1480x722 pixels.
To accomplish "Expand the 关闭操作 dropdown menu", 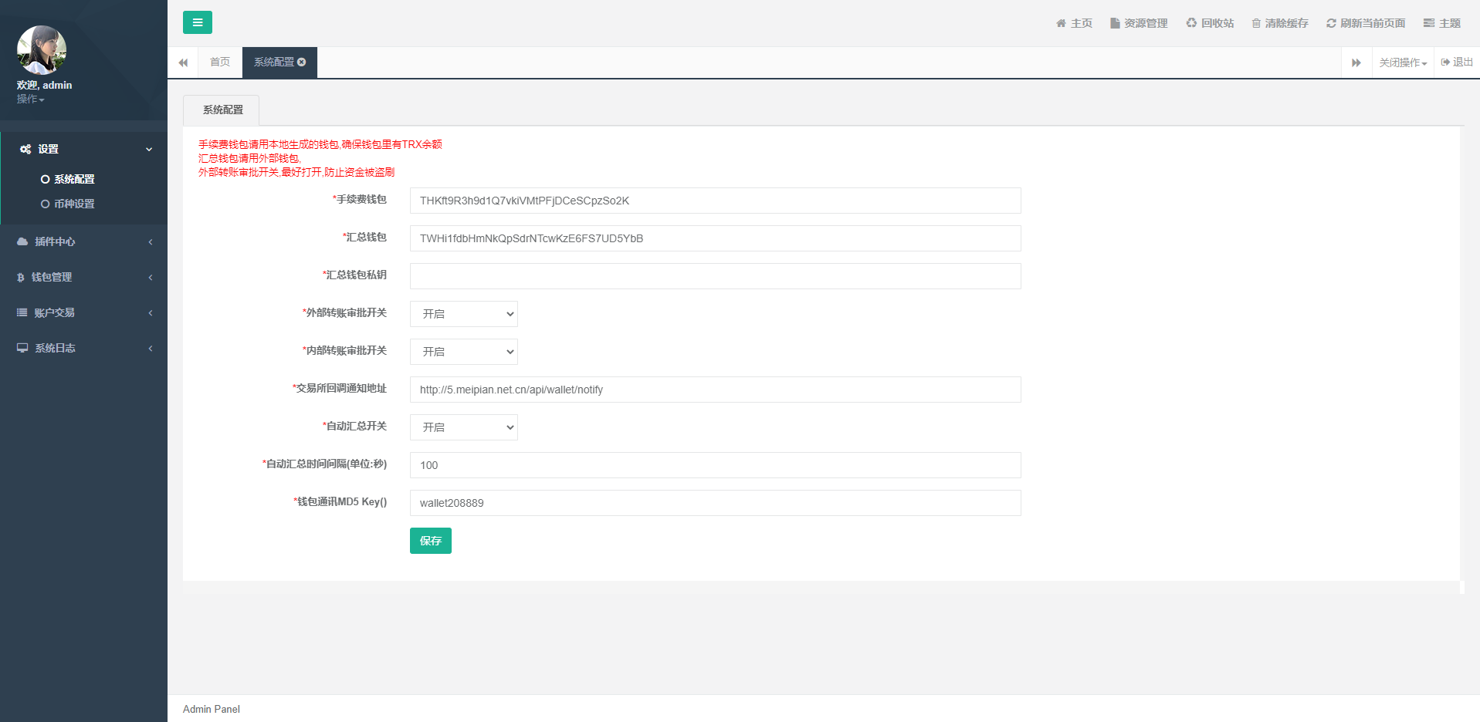I will (1403, 62).
